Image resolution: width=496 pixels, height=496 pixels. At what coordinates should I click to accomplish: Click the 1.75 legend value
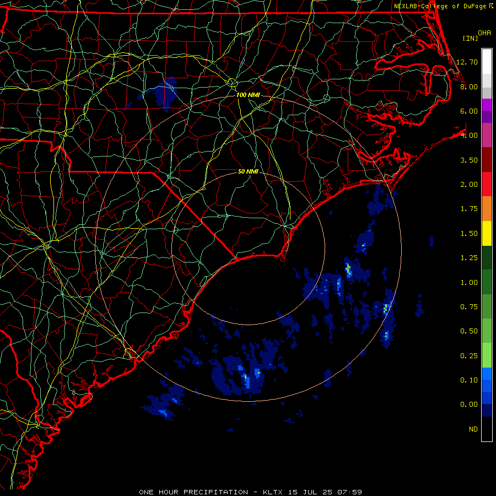469,209
